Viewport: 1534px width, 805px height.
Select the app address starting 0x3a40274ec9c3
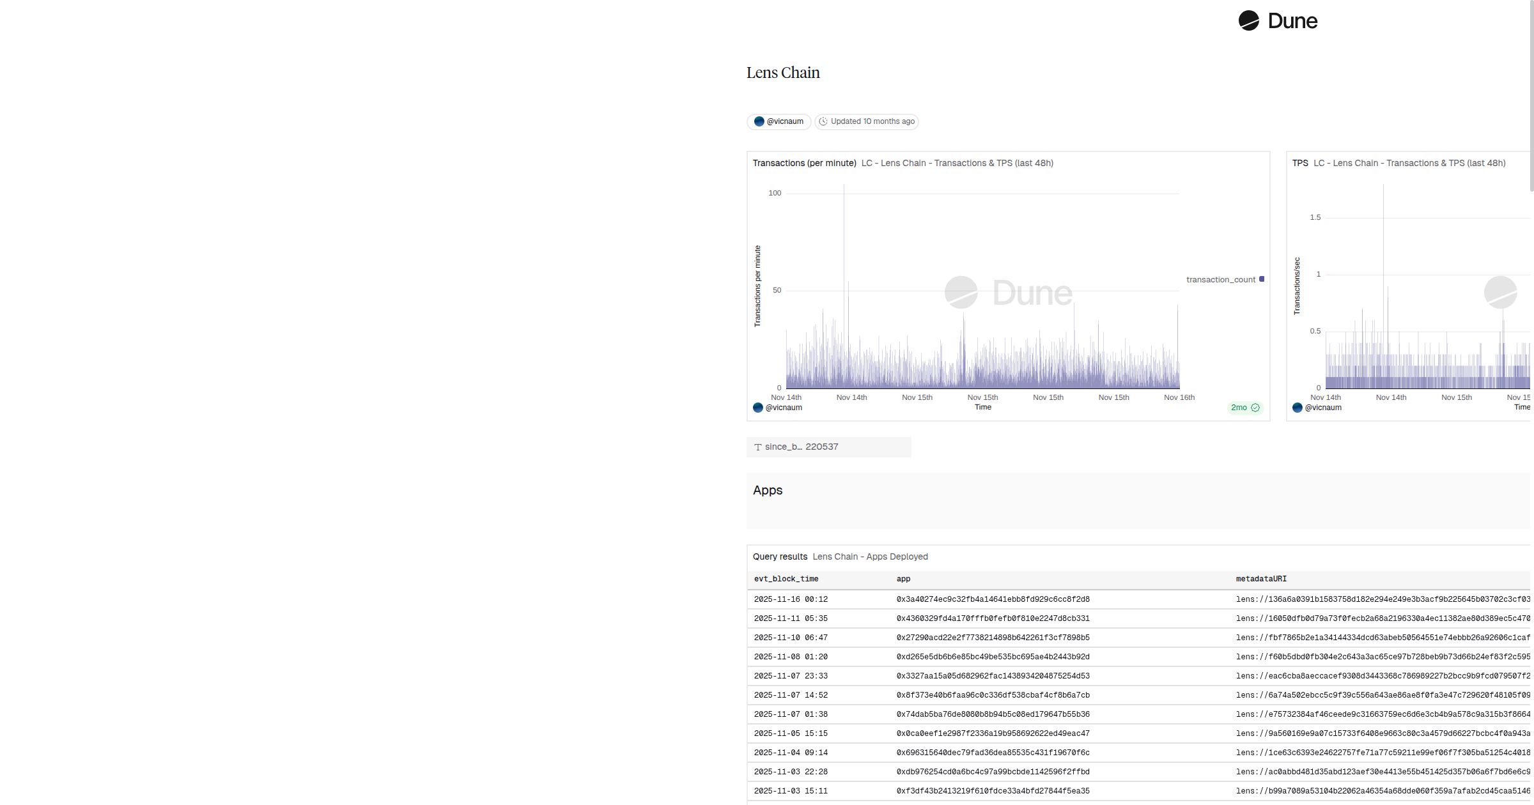[993, 599]
